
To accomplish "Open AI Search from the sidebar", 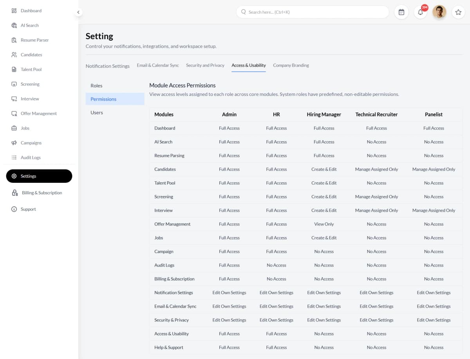I will pos(29,25).
